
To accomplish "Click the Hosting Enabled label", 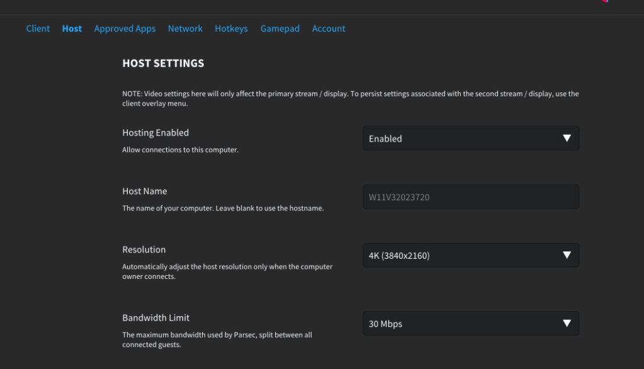I will tap(155, 133).
